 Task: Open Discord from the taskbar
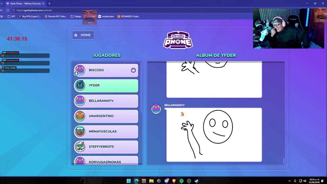[167, 181]
